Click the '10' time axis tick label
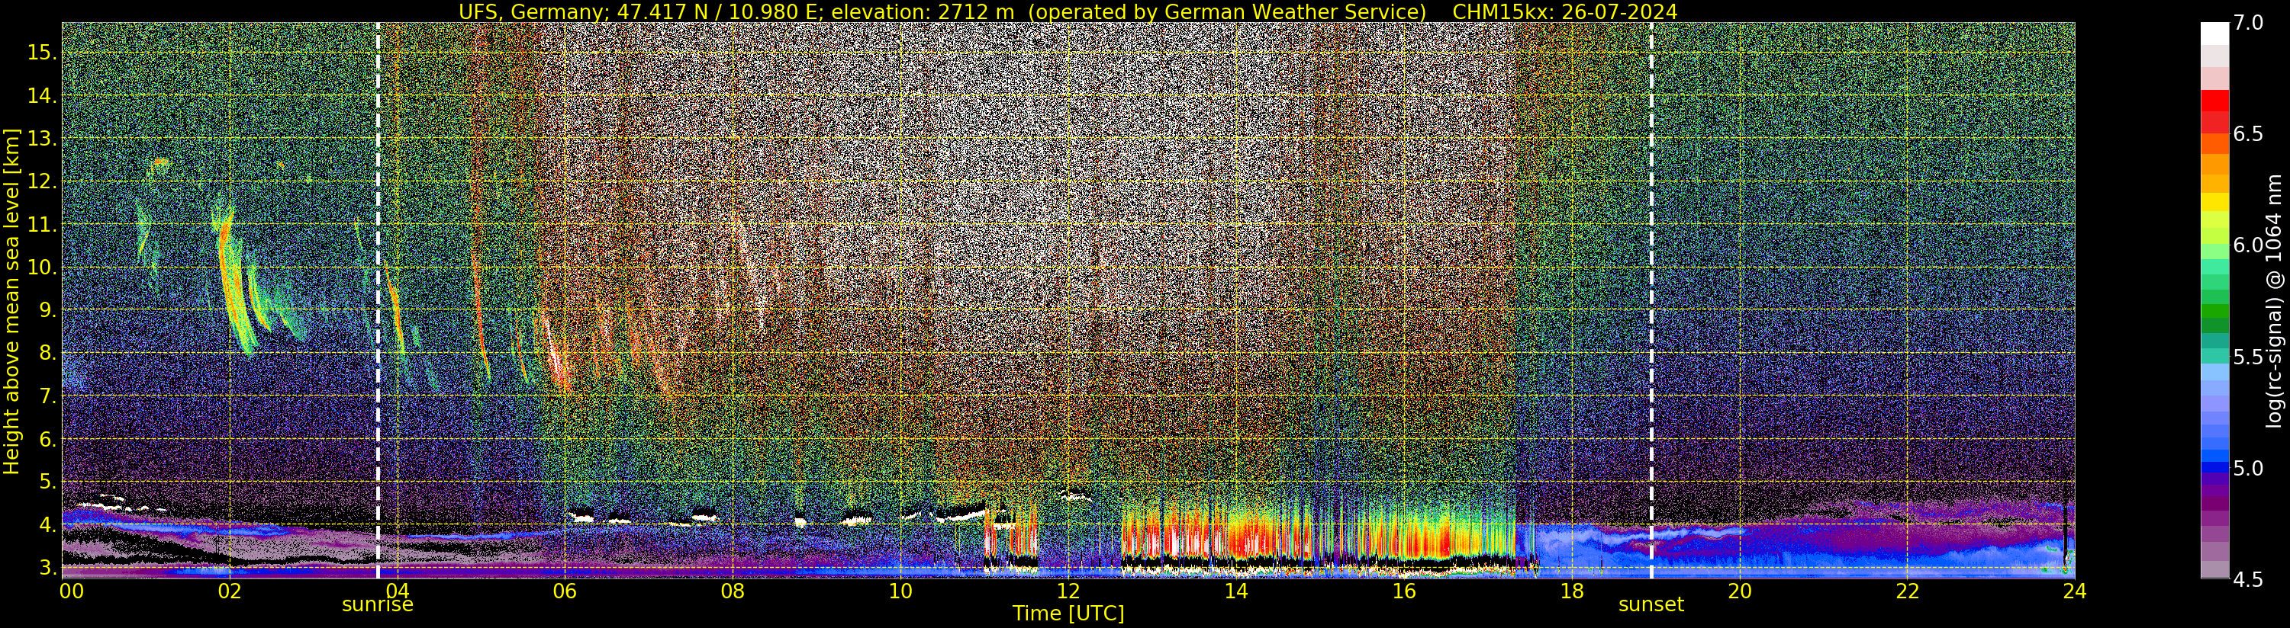The height and width of the screenshot is (628, 2290). tap(900, 590)
